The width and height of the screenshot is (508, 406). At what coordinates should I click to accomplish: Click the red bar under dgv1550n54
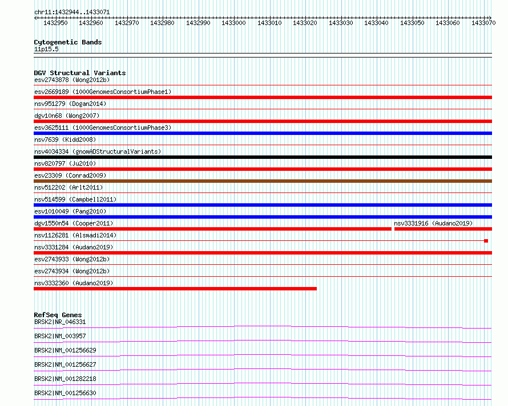click(x=212, y=229)
